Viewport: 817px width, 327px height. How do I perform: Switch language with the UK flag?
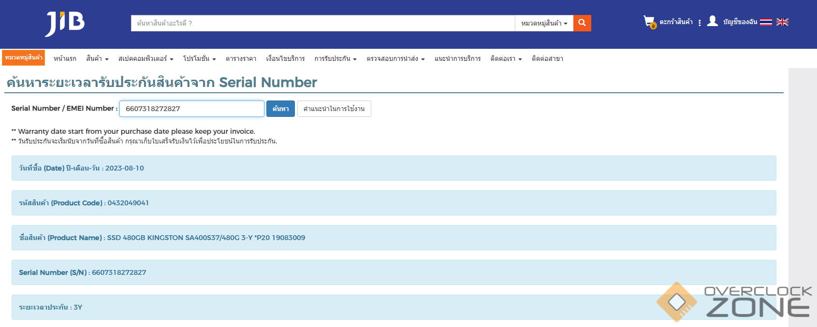[x=782, y=22]
